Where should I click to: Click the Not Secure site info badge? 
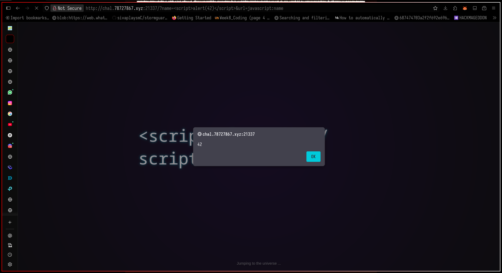pos(67,8)
